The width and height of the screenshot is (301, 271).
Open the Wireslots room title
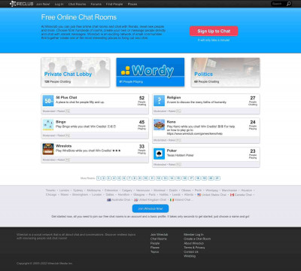(x=63, y=146)
